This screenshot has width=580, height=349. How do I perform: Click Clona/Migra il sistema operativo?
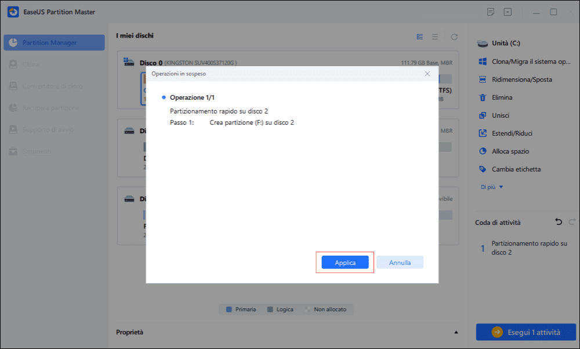tap(531, 61)
